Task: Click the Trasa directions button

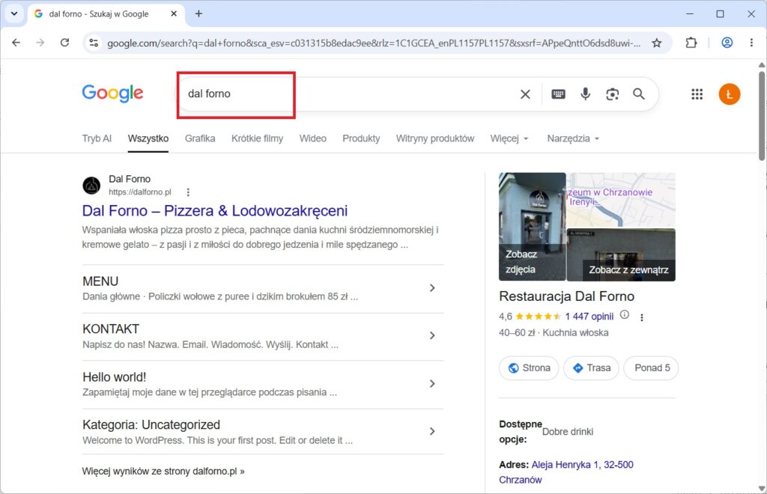Action: 591,368
